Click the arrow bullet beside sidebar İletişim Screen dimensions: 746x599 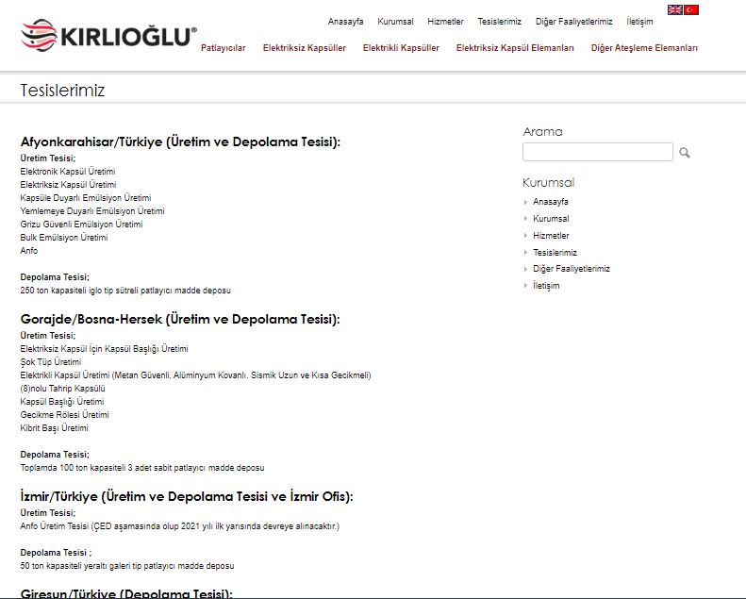[525, 286]
